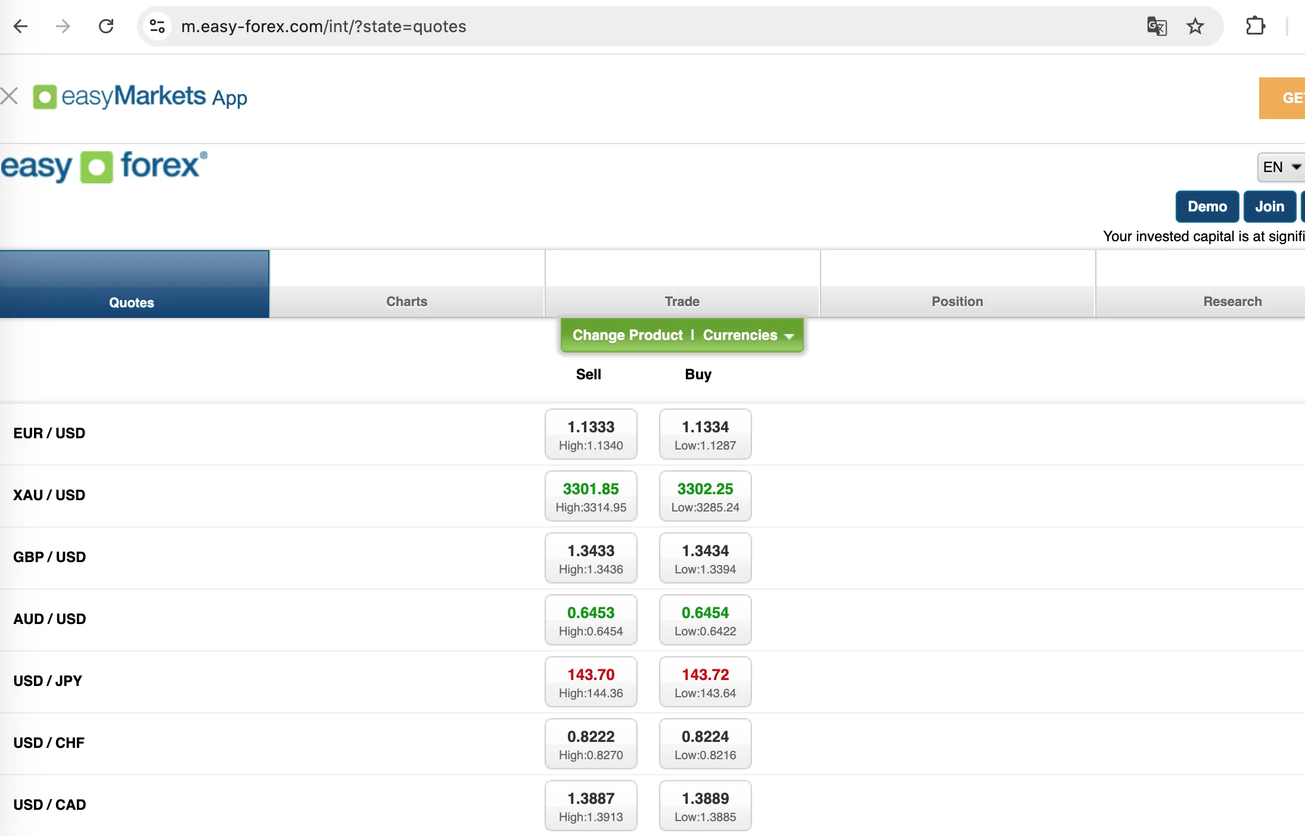Screen dimensions: 1305x836
Task: Click XAU / USD Sell price 3301.85
Action: [x=591, y=496]
